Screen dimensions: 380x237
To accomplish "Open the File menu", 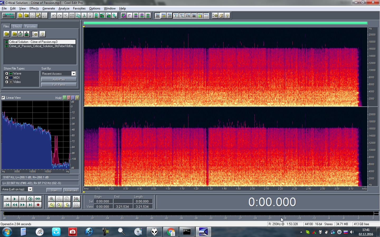I will pos(4,8).
